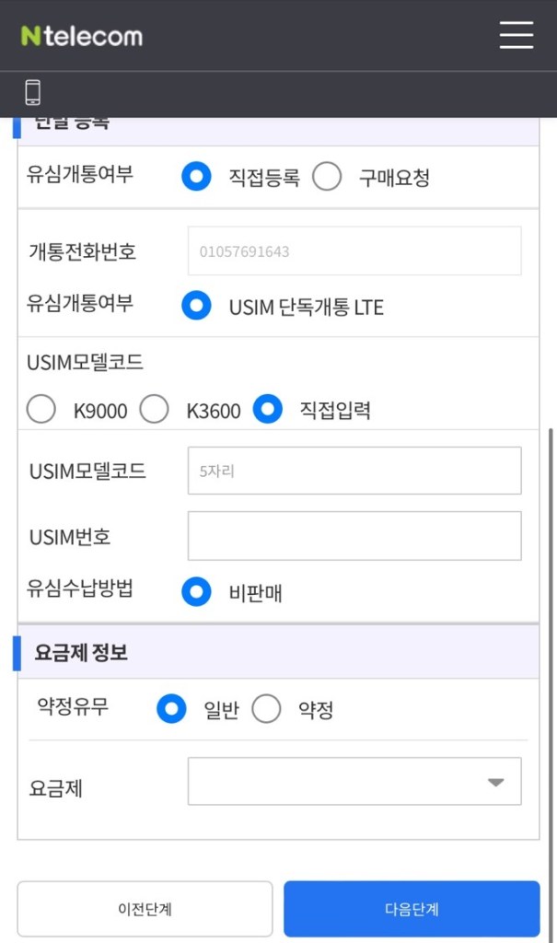Go back with 이전단계 button
The height and width of the screenshot is (943, 557).
point(145,909)
